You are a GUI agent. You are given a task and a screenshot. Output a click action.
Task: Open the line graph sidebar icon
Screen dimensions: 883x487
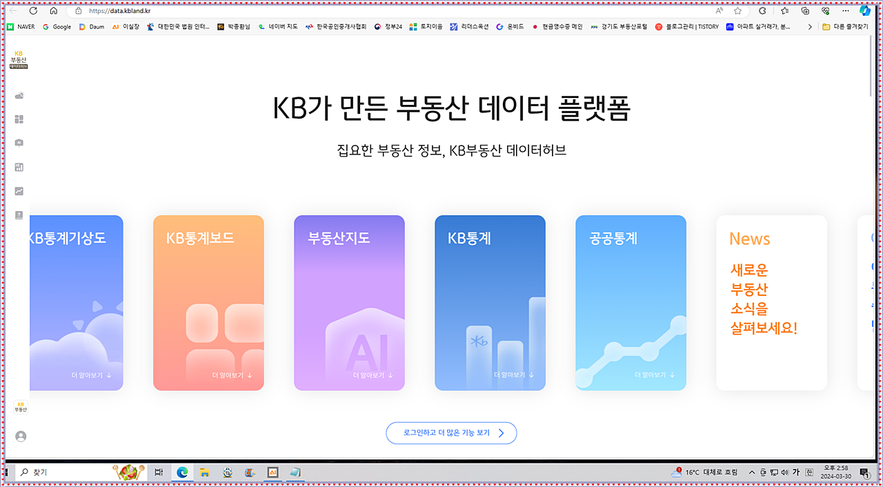point(19,191)
